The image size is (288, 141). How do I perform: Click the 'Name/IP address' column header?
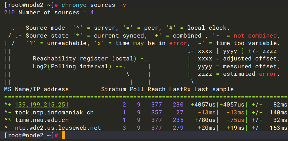point(42,89)
